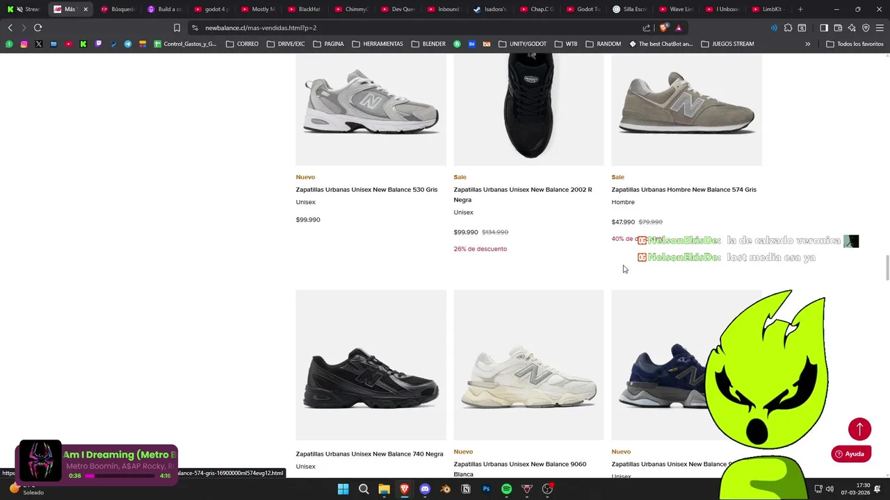Image resolution: width=890 pixels, height=500 pixels.
Task: Open Zapatillas Urbanas Unisex New Balance 530 Gris
Action: click(x=366, y=190)
